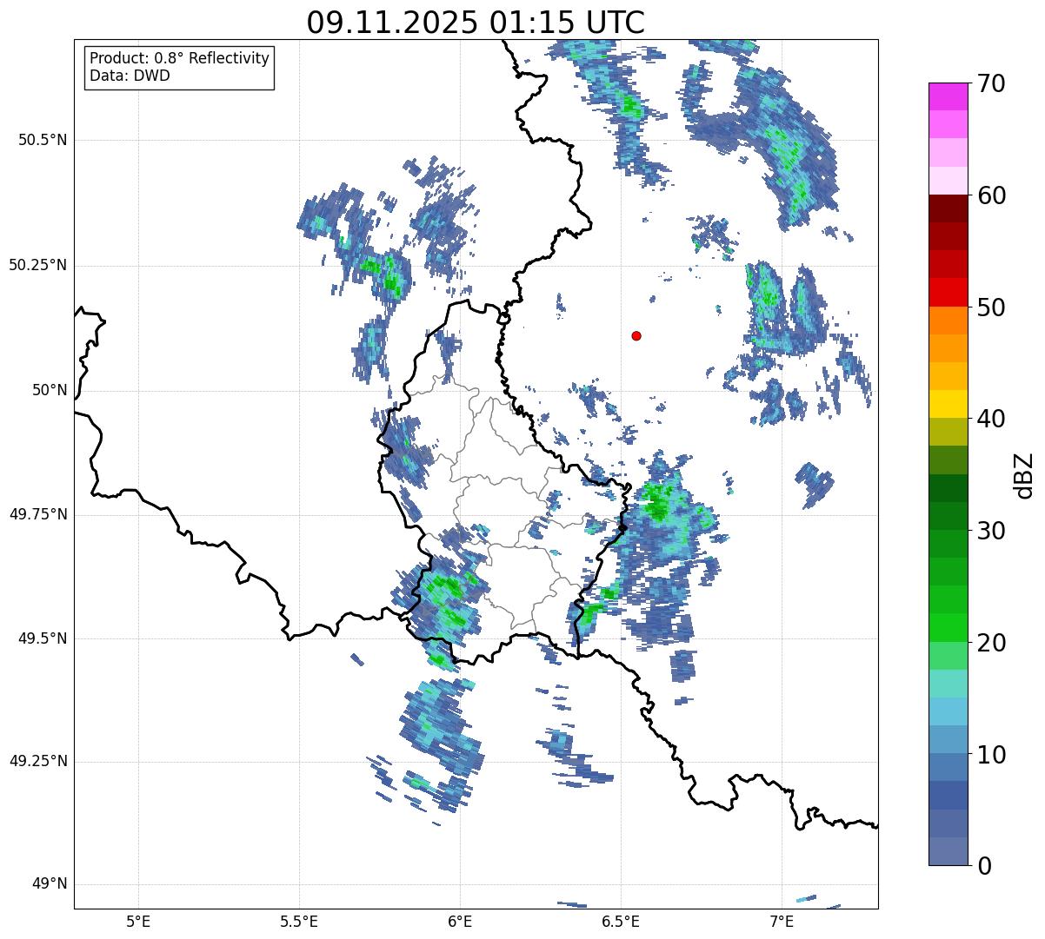Click the 49.5°N latitude label
The width and height of the screenshot is (1045, 939).
(43, 638)
